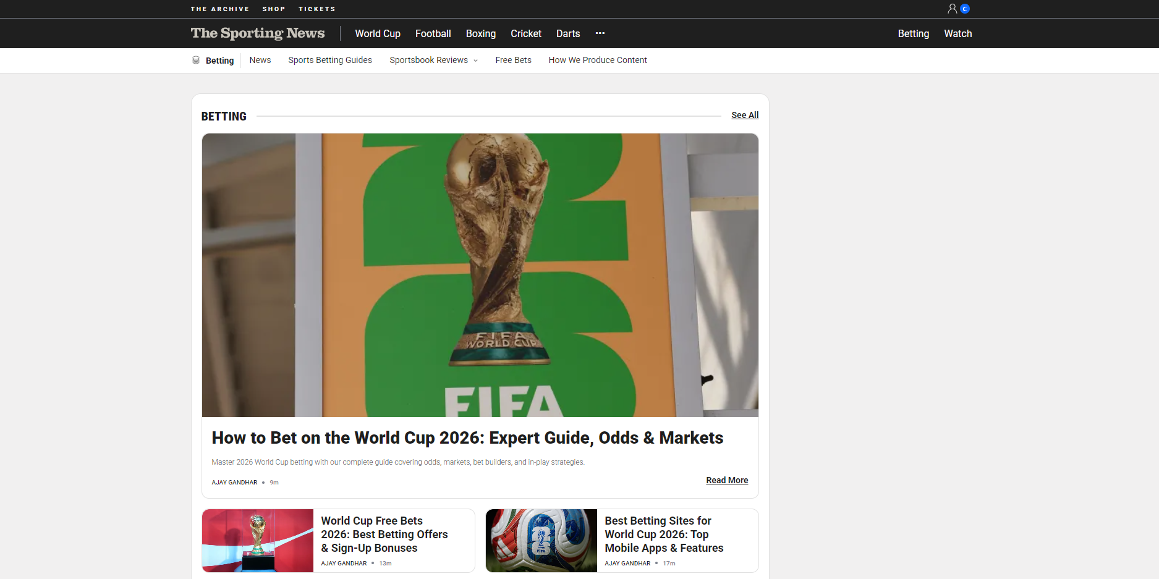
Task: Select World Cup in main navigation
Action: pos(378,33)
